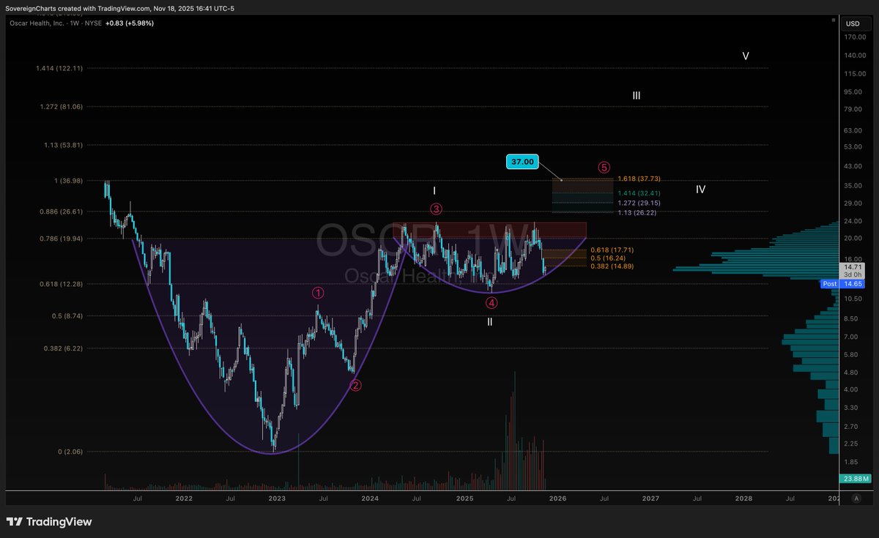Click the 1.414 (32.41) extension label
This screenshot has height=538, width=879.
coord(639,193)
